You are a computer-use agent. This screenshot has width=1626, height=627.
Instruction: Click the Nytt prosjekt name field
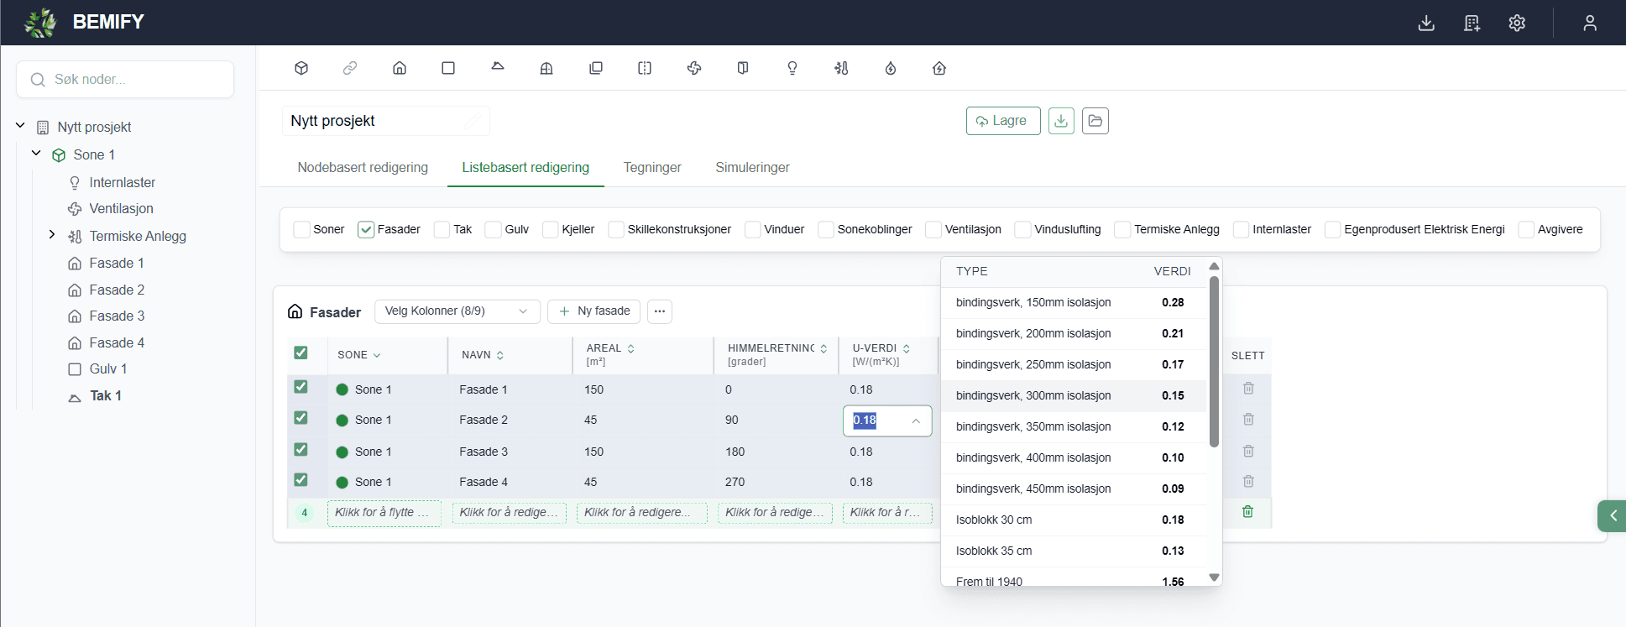pyautogui.click(x=385, y=121)
